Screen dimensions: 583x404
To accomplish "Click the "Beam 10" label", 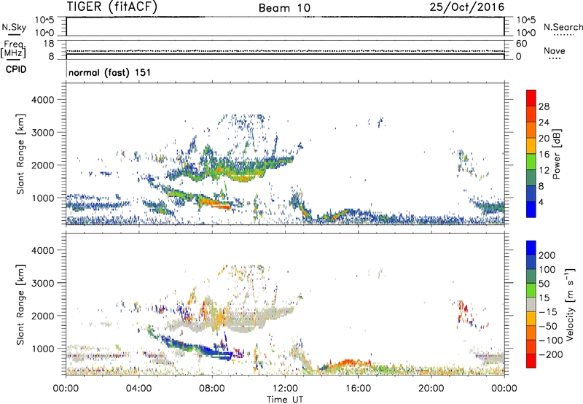I will tap(285, 8).
